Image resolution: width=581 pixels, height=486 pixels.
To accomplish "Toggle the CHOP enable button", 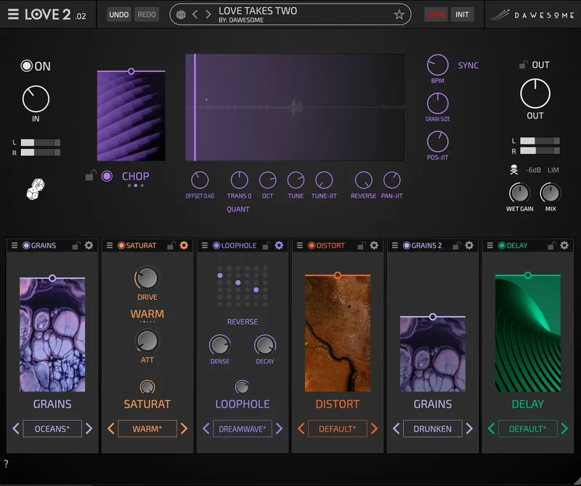I will [107, 176].
